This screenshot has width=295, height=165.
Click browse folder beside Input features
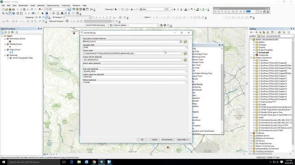tap(185, 42)
